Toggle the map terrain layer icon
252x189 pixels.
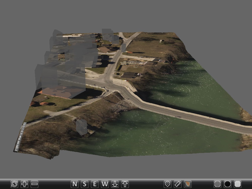tap(188, 184)
